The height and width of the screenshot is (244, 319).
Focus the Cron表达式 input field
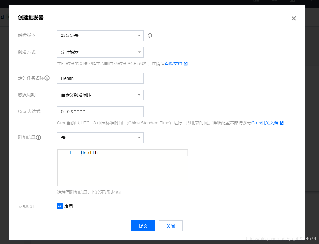(x=100, y=112)
